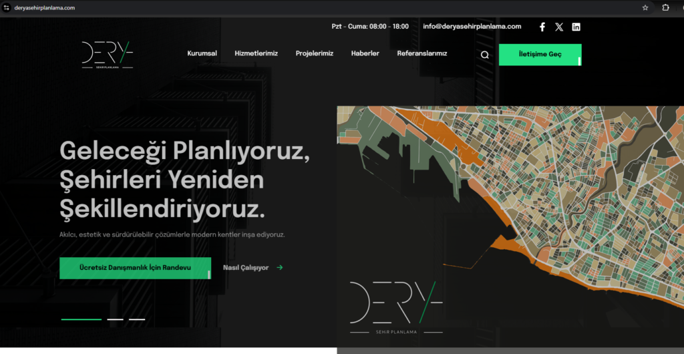Open the X (Twitter) social icon

(559, 27)
